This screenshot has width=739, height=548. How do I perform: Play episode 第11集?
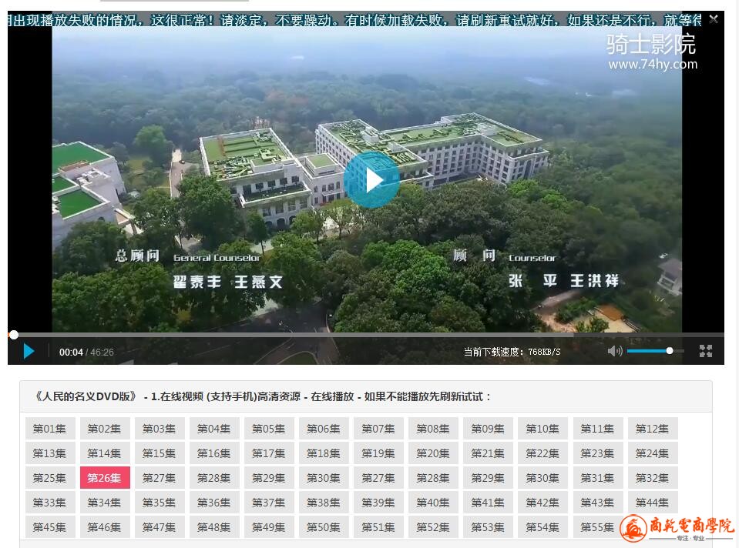598,429
